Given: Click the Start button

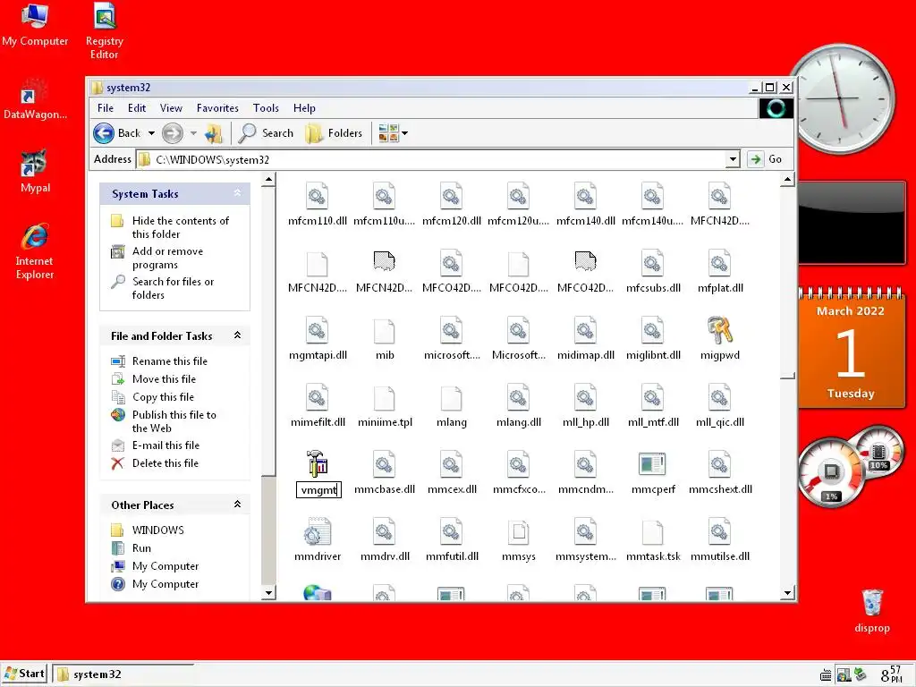Looking at the screenshot, I should point(24,674).
